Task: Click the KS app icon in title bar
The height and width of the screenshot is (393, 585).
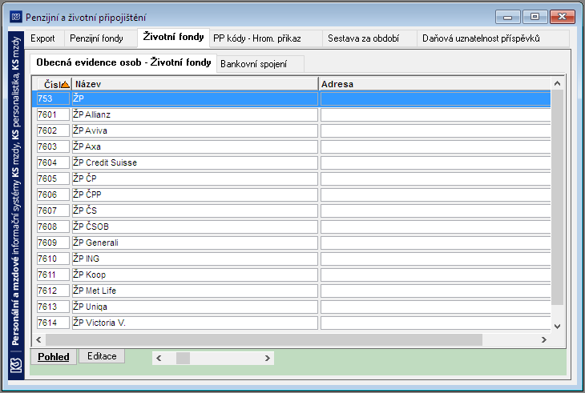Action: tap(16, 17)
